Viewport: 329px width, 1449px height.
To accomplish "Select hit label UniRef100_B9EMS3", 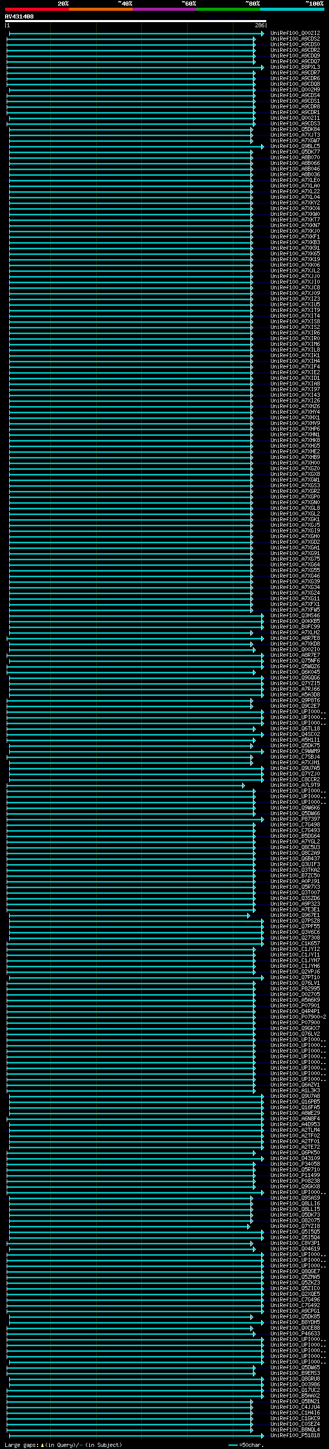I will (295, 1373).
